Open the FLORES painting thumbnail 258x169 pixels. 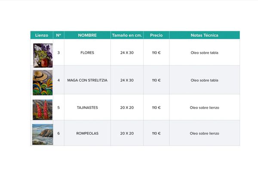click(x=43, y=55)
